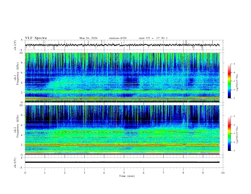Click time axis tick label "5"
Image resolution: width=251 pixels, height=194 pixels.
point(124,173)
